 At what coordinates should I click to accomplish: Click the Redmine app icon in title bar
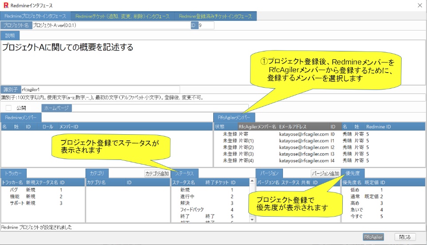[6, 5]
